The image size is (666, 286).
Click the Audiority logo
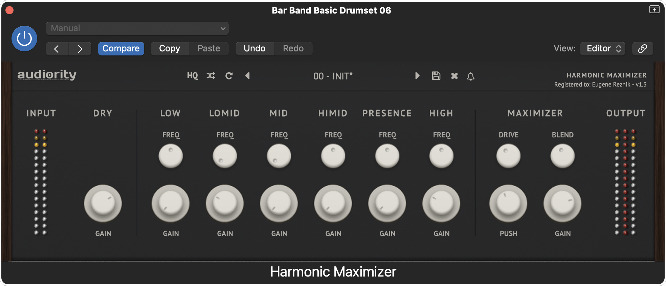pyautogui.click(x=47, y=75)
